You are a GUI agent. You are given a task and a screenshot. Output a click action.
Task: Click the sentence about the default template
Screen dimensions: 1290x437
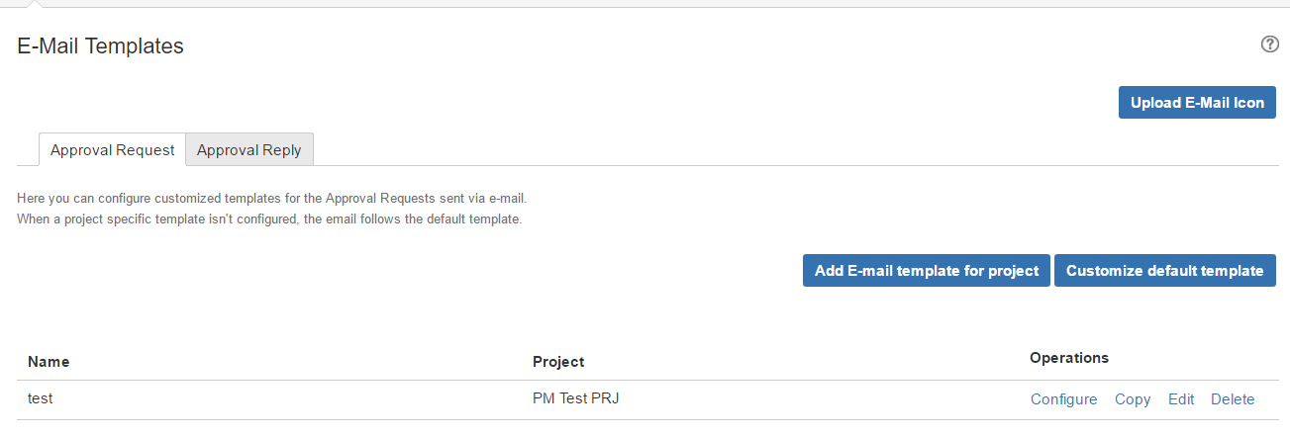pyautogui.click(x=269, y=219)
